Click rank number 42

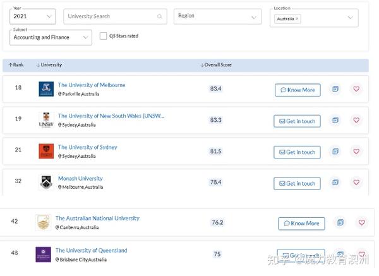[x=15, y=221]
